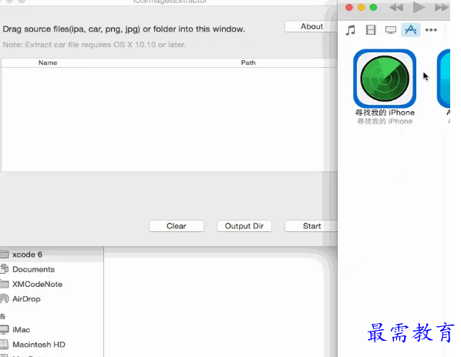Click the 尋找我的 iPhone app title label
Image resolution: width=461 pixels, height=357 pixels.
pos(385,113)
